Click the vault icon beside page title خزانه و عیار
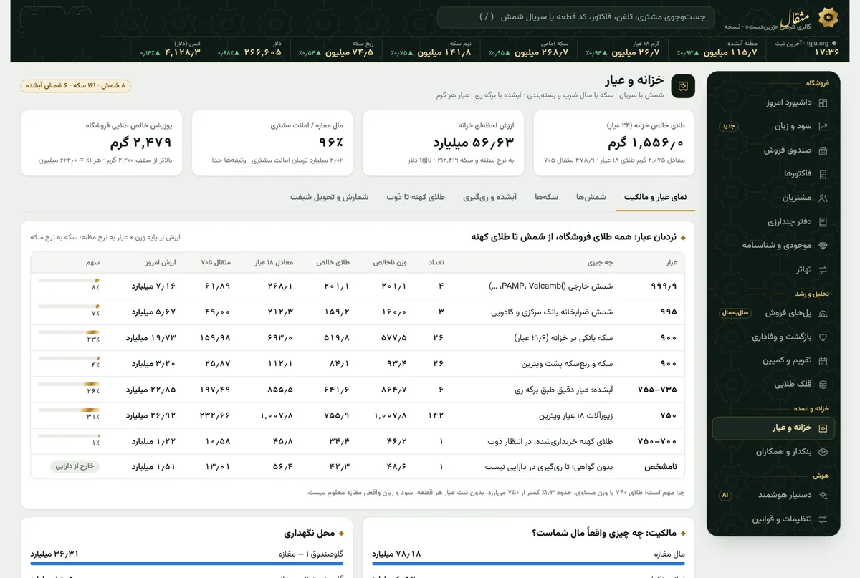The image size is (860, 578). pos(683,86)
